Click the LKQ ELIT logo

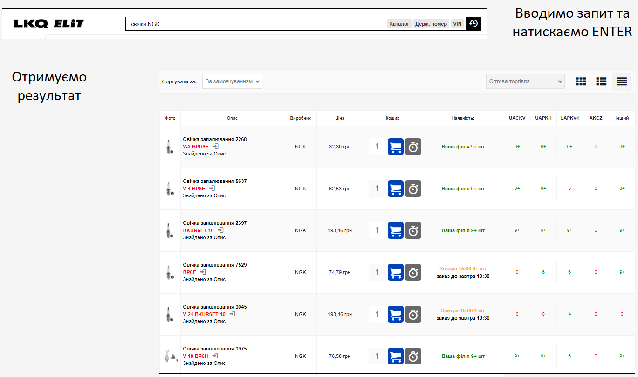click(x=48, y=24)
